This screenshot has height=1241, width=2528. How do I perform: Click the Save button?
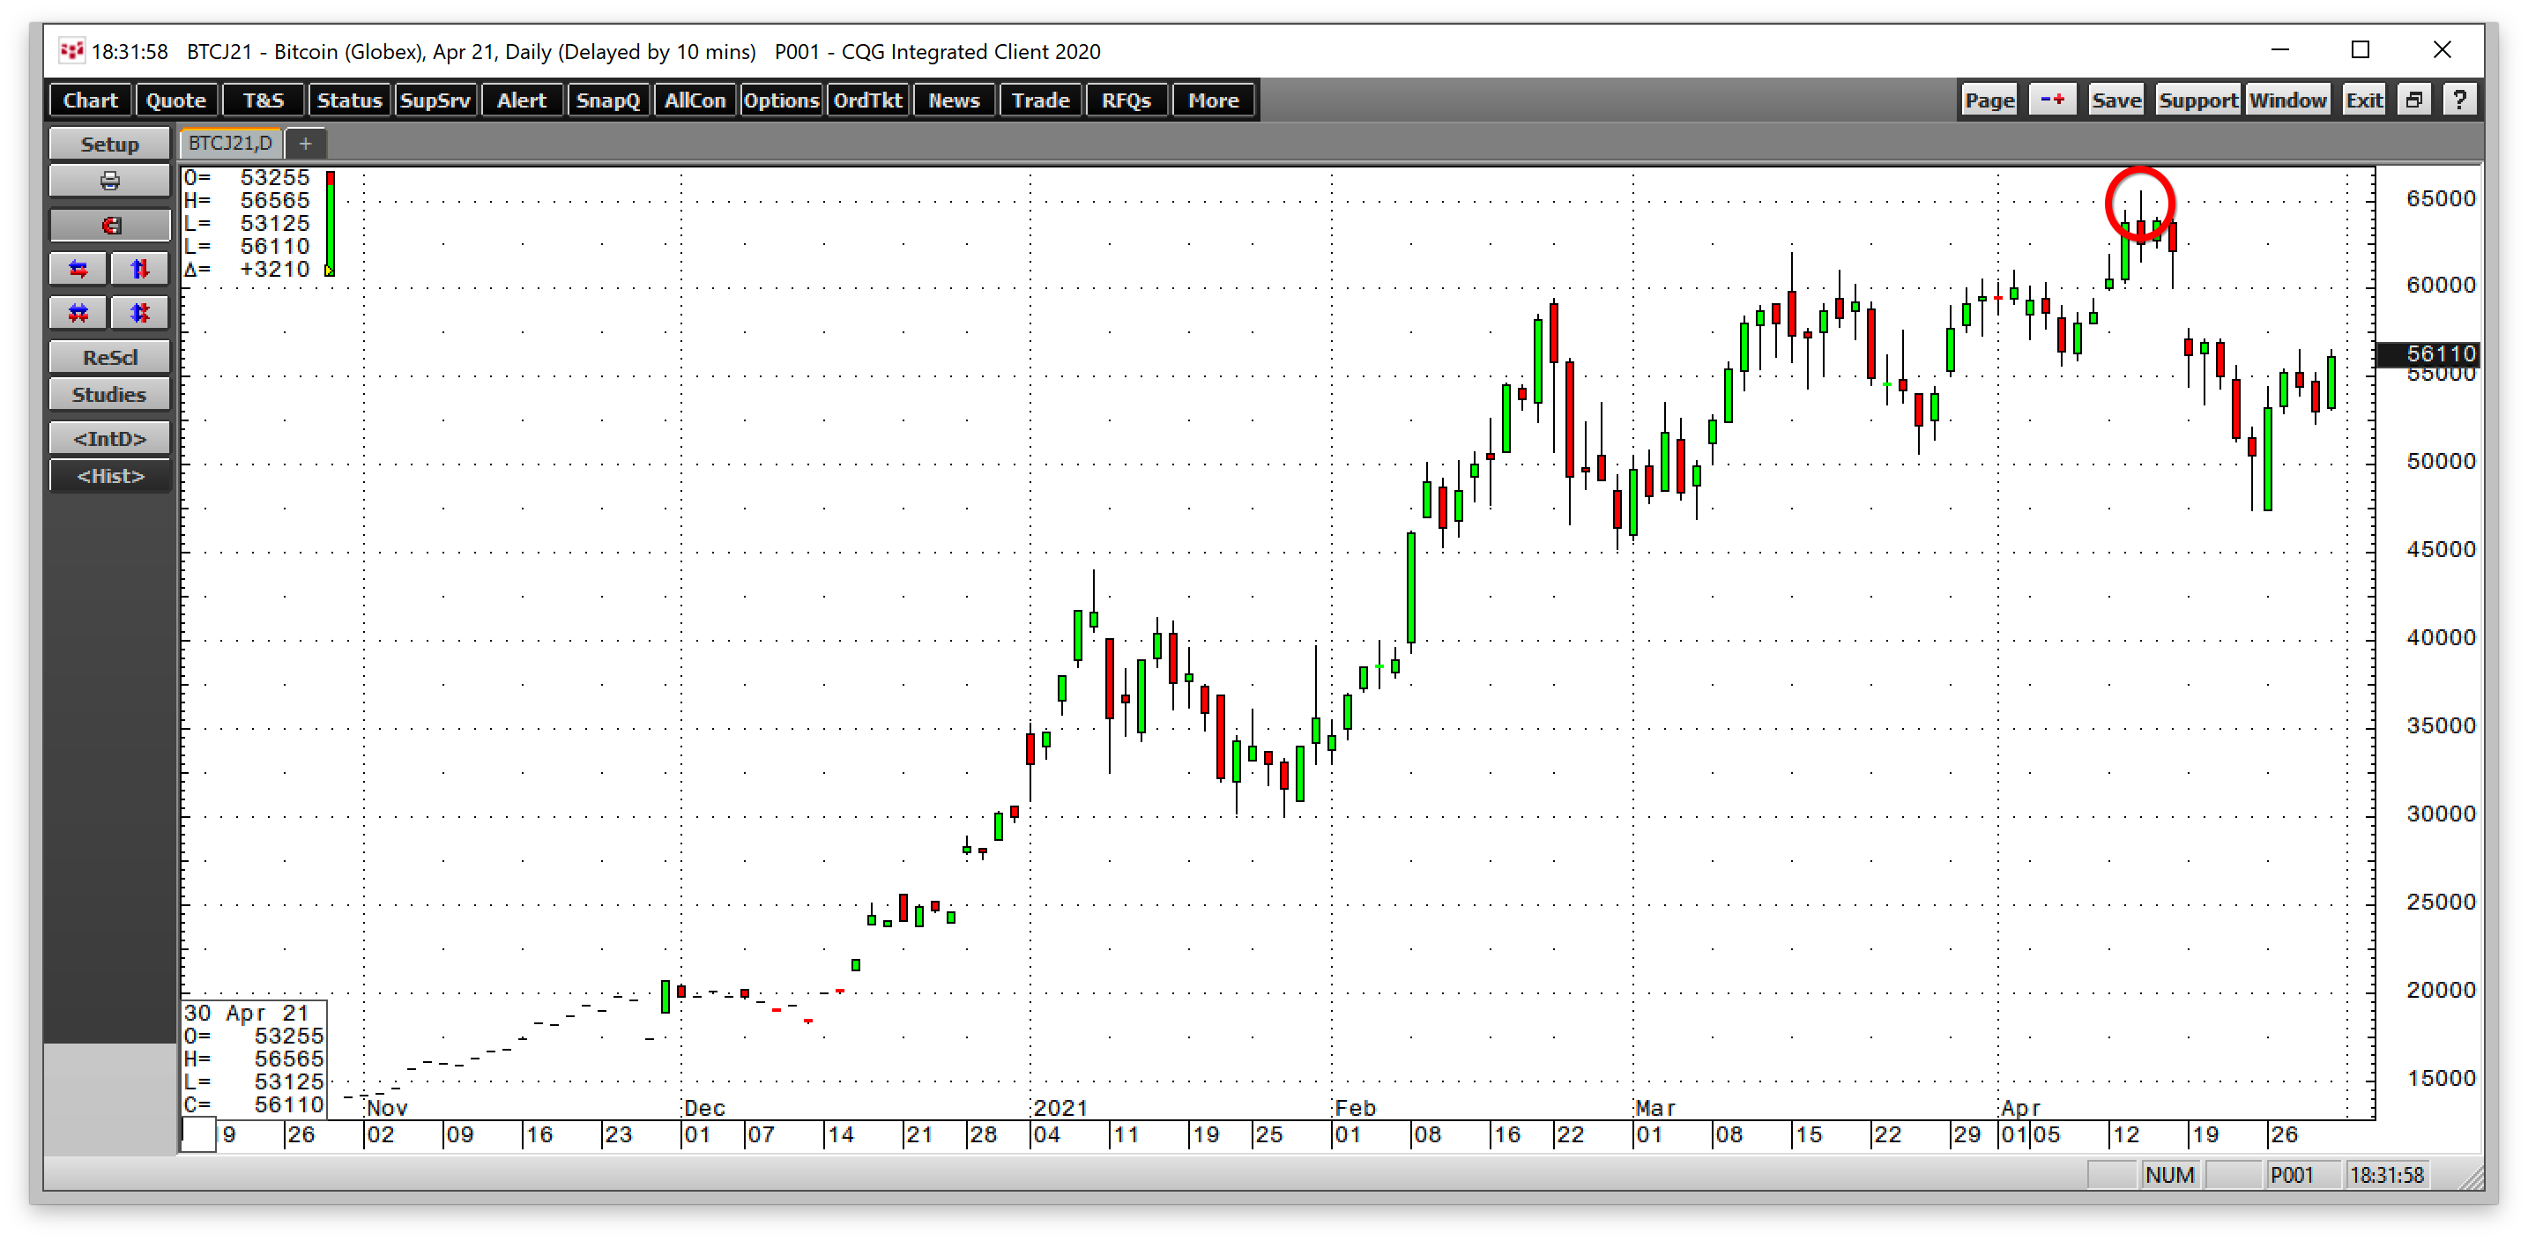pyautogui.click(x=2115, y=100)
